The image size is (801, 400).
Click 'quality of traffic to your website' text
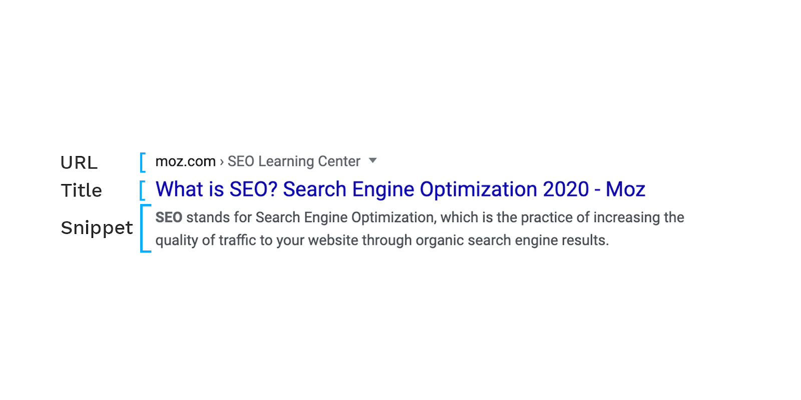(256, 240)
